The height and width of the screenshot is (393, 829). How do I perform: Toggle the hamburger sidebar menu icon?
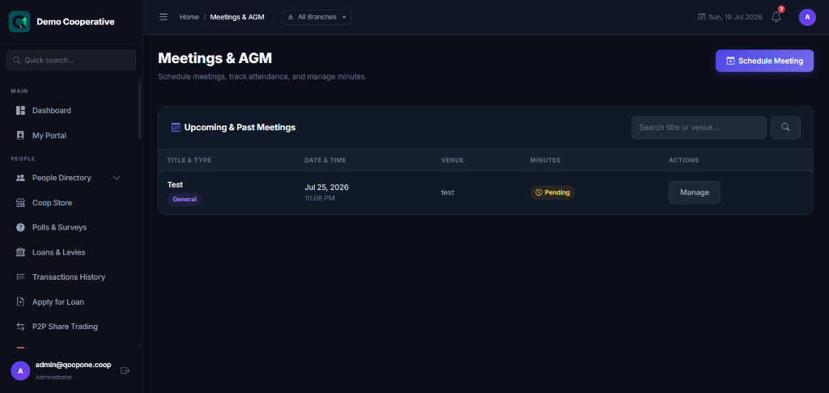[164, 17]
